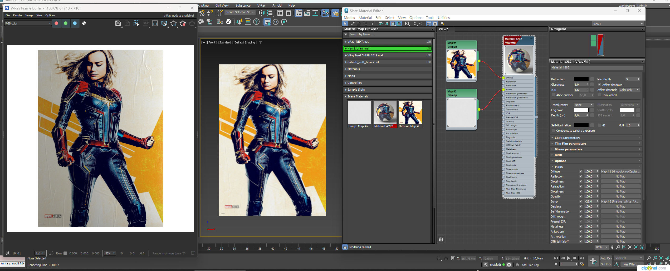Screen dimensions: 670x271
Task: Select the pan hand tool in Slate navigation
Action: click(x=612, y=247)
